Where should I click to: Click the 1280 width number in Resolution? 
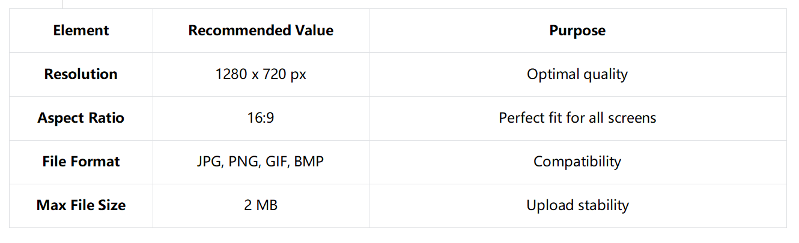pyautogui.click(x=231, y=74)
